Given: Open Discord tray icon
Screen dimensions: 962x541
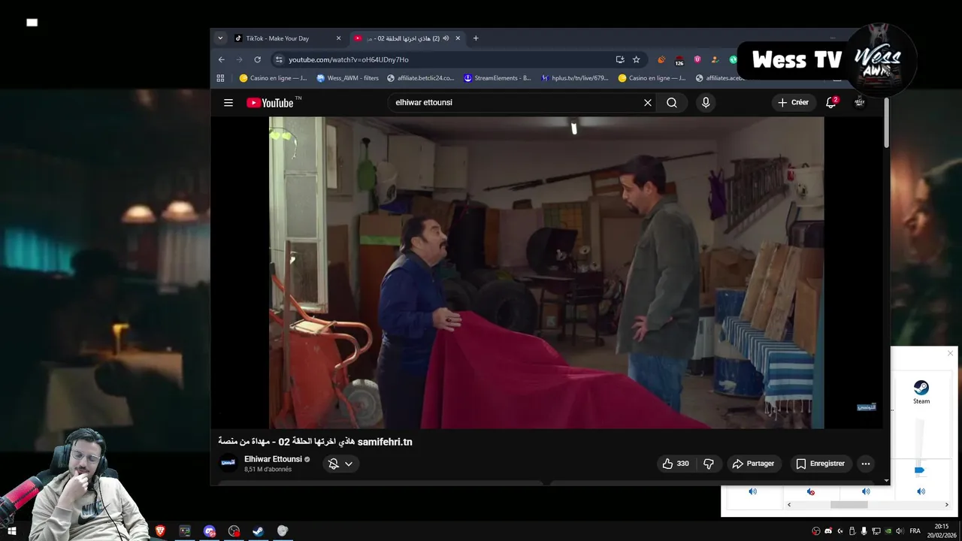Looking at the screenshot, I should 828,530.
